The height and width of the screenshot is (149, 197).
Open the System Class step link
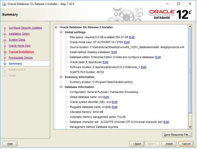pos(17,40)
